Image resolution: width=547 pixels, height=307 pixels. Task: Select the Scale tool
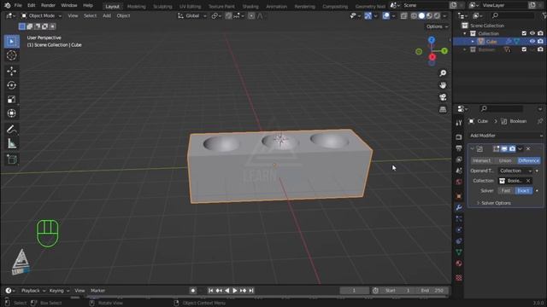coord(11,100)
